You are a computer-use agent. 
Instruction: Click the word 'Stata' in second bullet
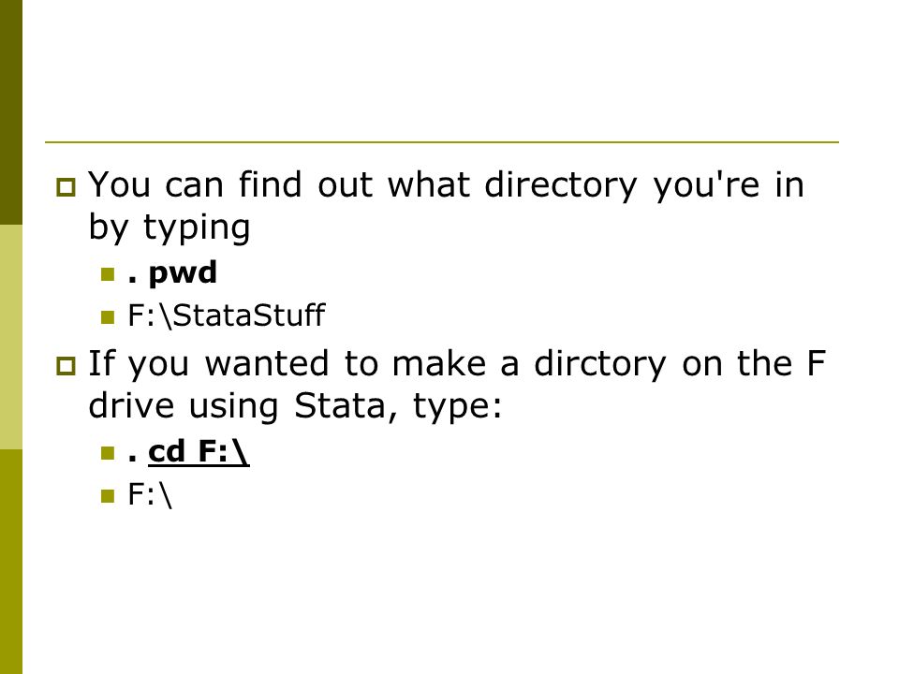click(x=341, y=406)
